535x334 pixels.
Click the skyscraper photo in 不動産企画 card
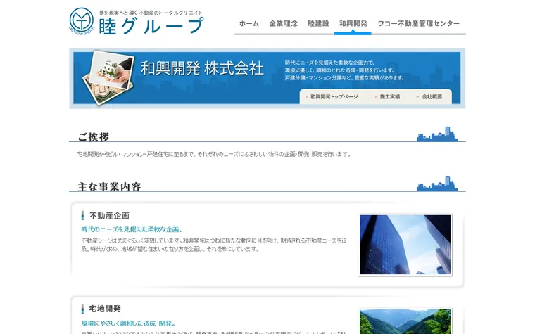pyautogui.click(x=405, y=245)
